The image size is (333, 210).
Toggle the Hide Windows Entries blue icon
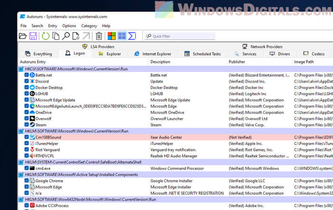(122, 36)
